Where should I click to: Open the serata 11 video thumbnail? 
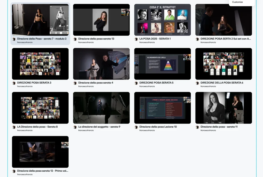click(223, 108)
